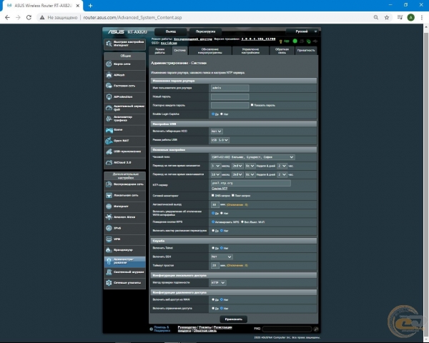This screenshot has height=343, width=429.
Task: Open the Русский language dropdown
Action: tap(302, 31)
